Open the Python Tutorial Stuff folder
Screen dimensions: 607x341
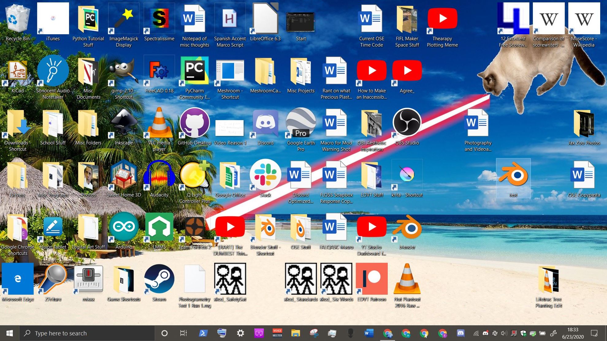point(88,19)
